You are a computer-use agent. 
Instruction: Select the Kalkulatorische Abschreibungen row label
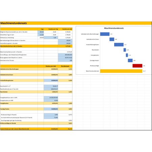point(9,69)
